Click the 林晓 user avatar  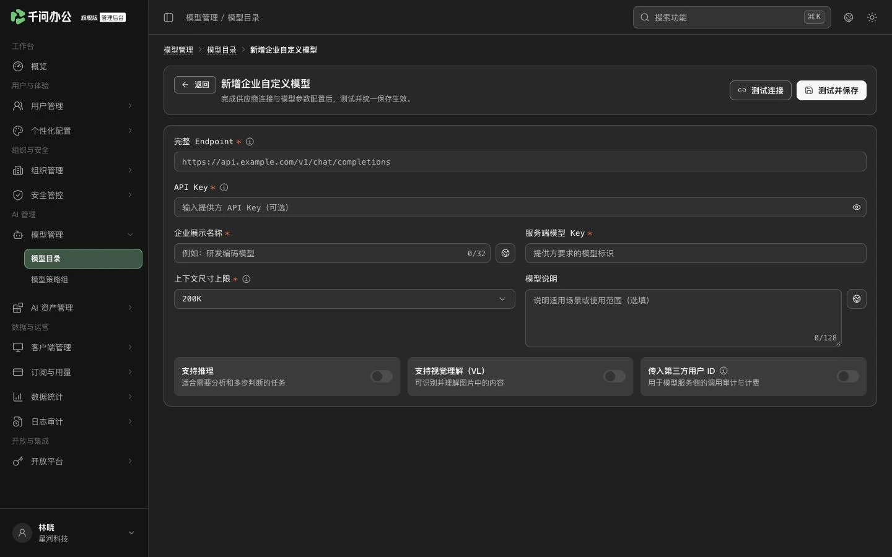[22, 533]
